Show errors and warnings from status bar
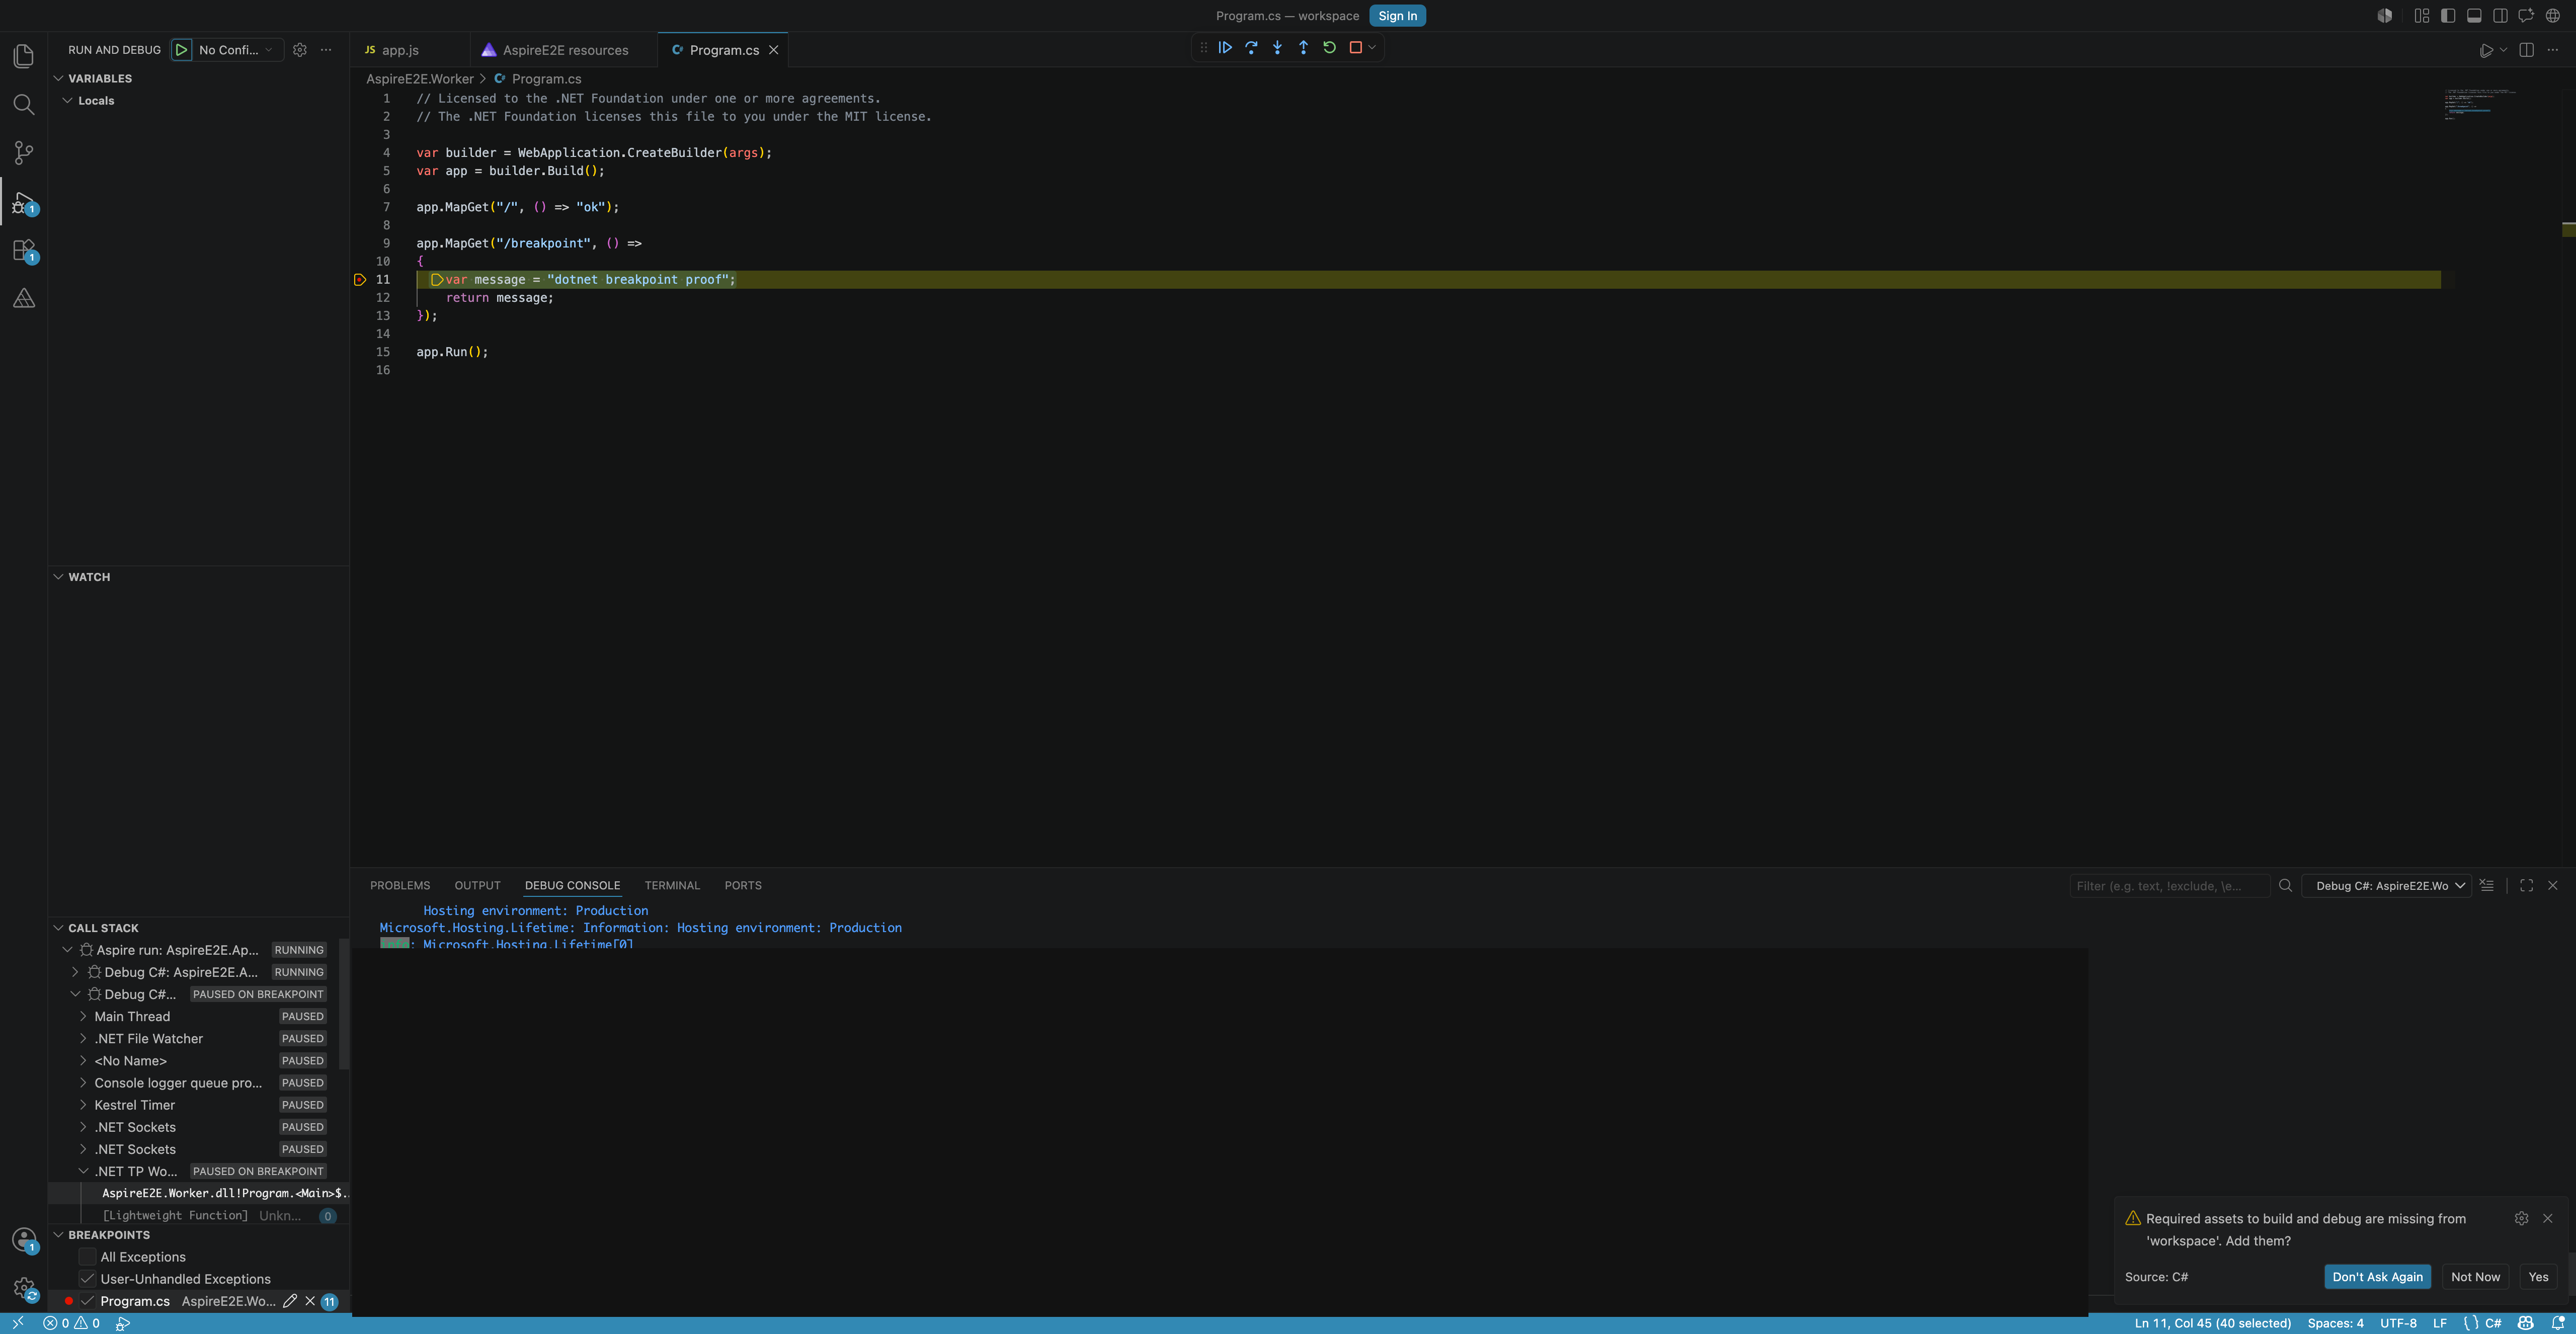 coord(71,1323)
